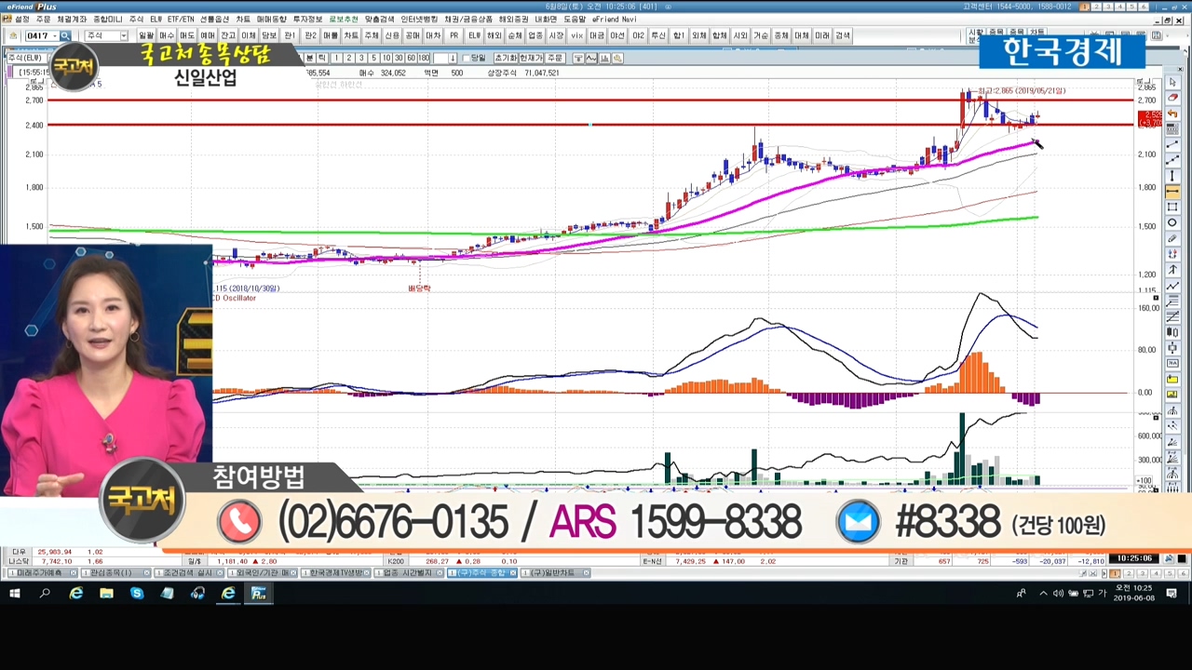Screen dimensions: 1192x670
Task: Open the 차트 menu in menu bar
Action: 243,19
